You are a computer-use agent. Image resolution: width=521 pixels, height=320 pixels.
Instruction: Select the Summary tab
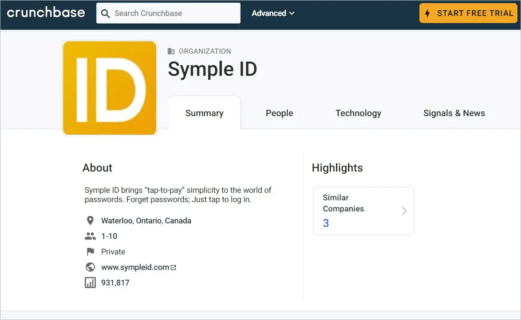(204, 113)
